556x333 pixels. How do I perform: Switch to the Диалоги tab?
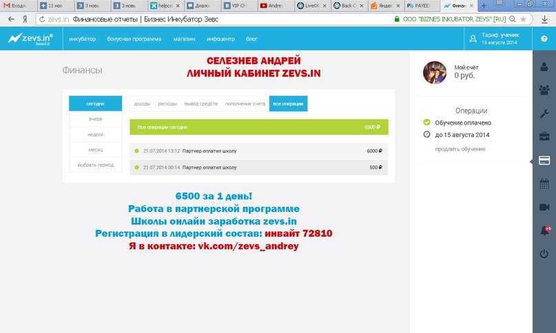(202, 6)
